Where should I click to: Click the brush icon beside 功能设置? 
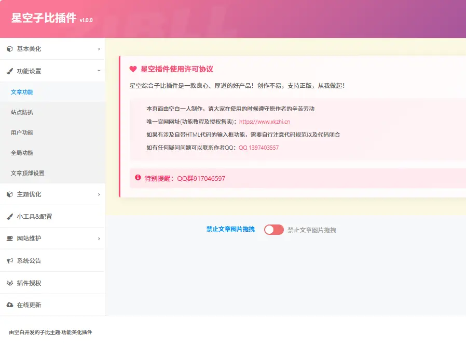click(x=9, y=71)
